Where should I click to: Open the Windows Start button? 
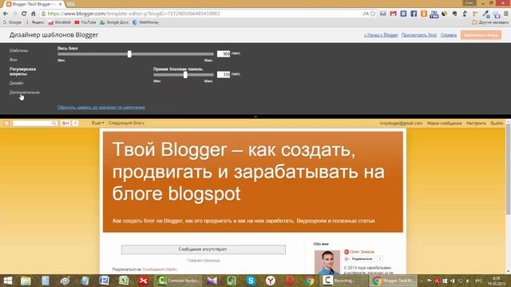pos(7,281)
